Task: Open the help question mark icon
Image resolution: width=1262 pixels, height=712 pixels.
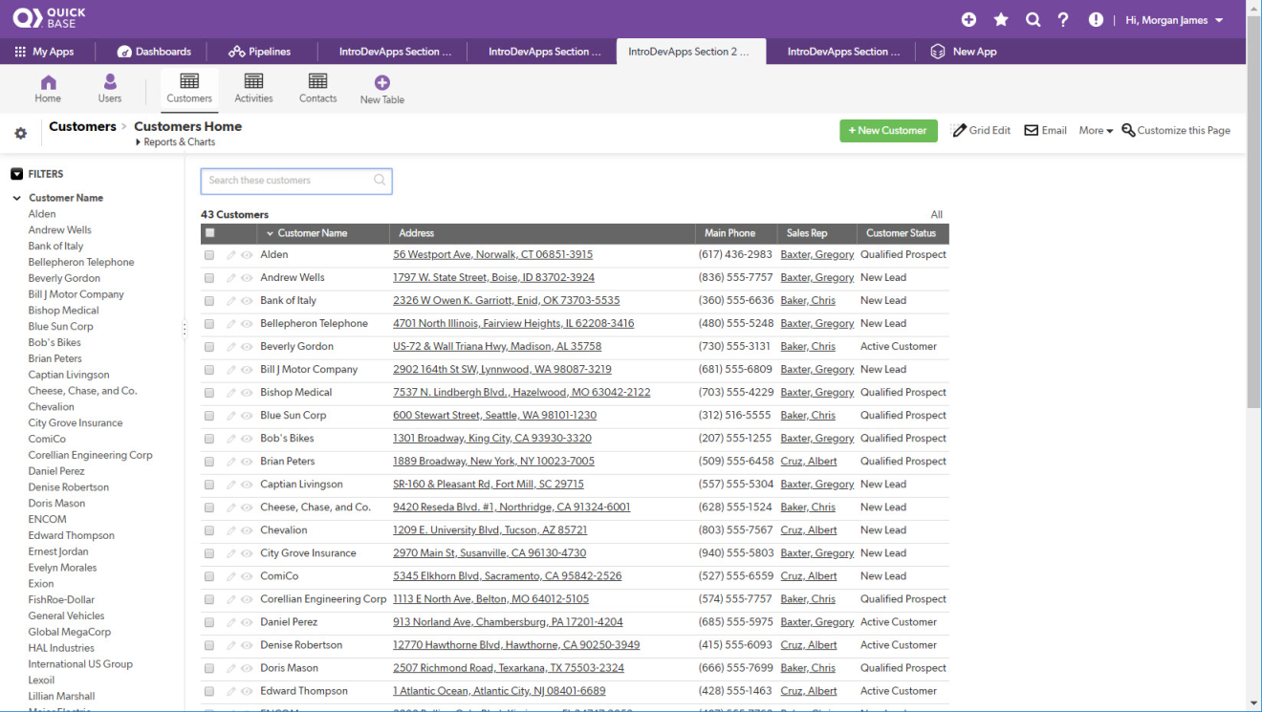Action: [x=1063, y=20]
